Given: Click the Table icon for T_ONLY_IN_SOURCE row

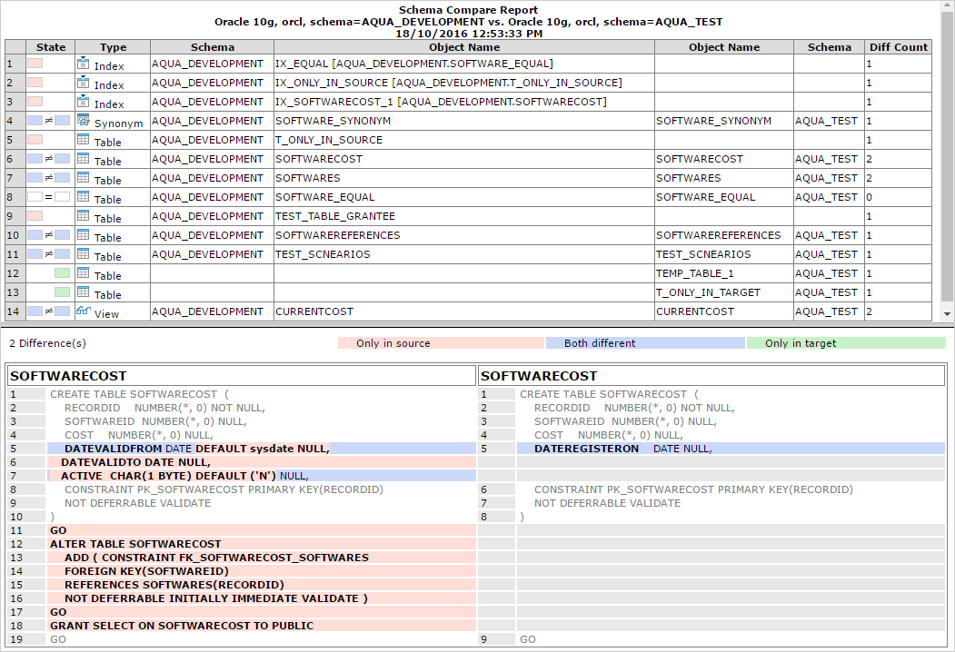Looking at the screenshot, I should (84, 139).
